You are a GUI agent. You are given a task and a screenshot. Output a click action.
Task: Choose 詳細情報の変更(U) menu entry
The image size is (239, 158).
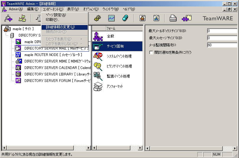(65, 27)
